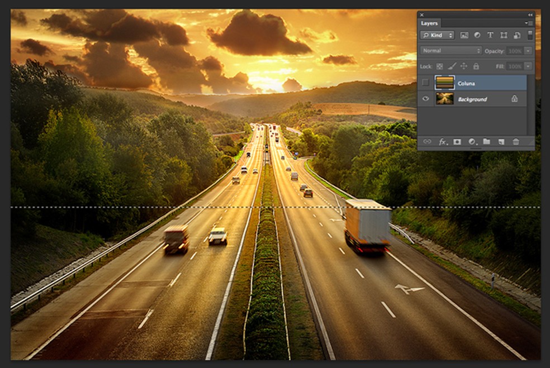The height and width of the screenshot is (368, 550).
Task: Click the Layers panel vertical scrollbar
Action: [530, 104]
